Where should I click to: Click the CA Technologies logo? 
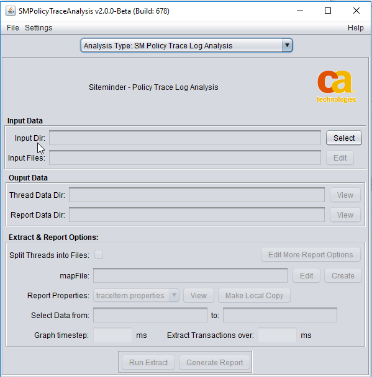(x=336, y=87)
